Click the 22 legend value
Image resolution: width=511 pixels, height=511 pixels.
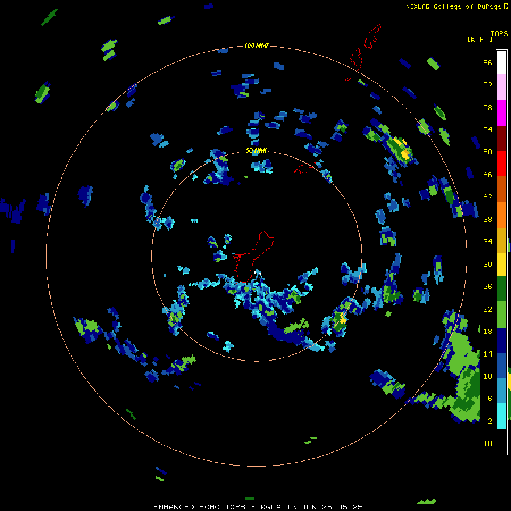(488, 309)
